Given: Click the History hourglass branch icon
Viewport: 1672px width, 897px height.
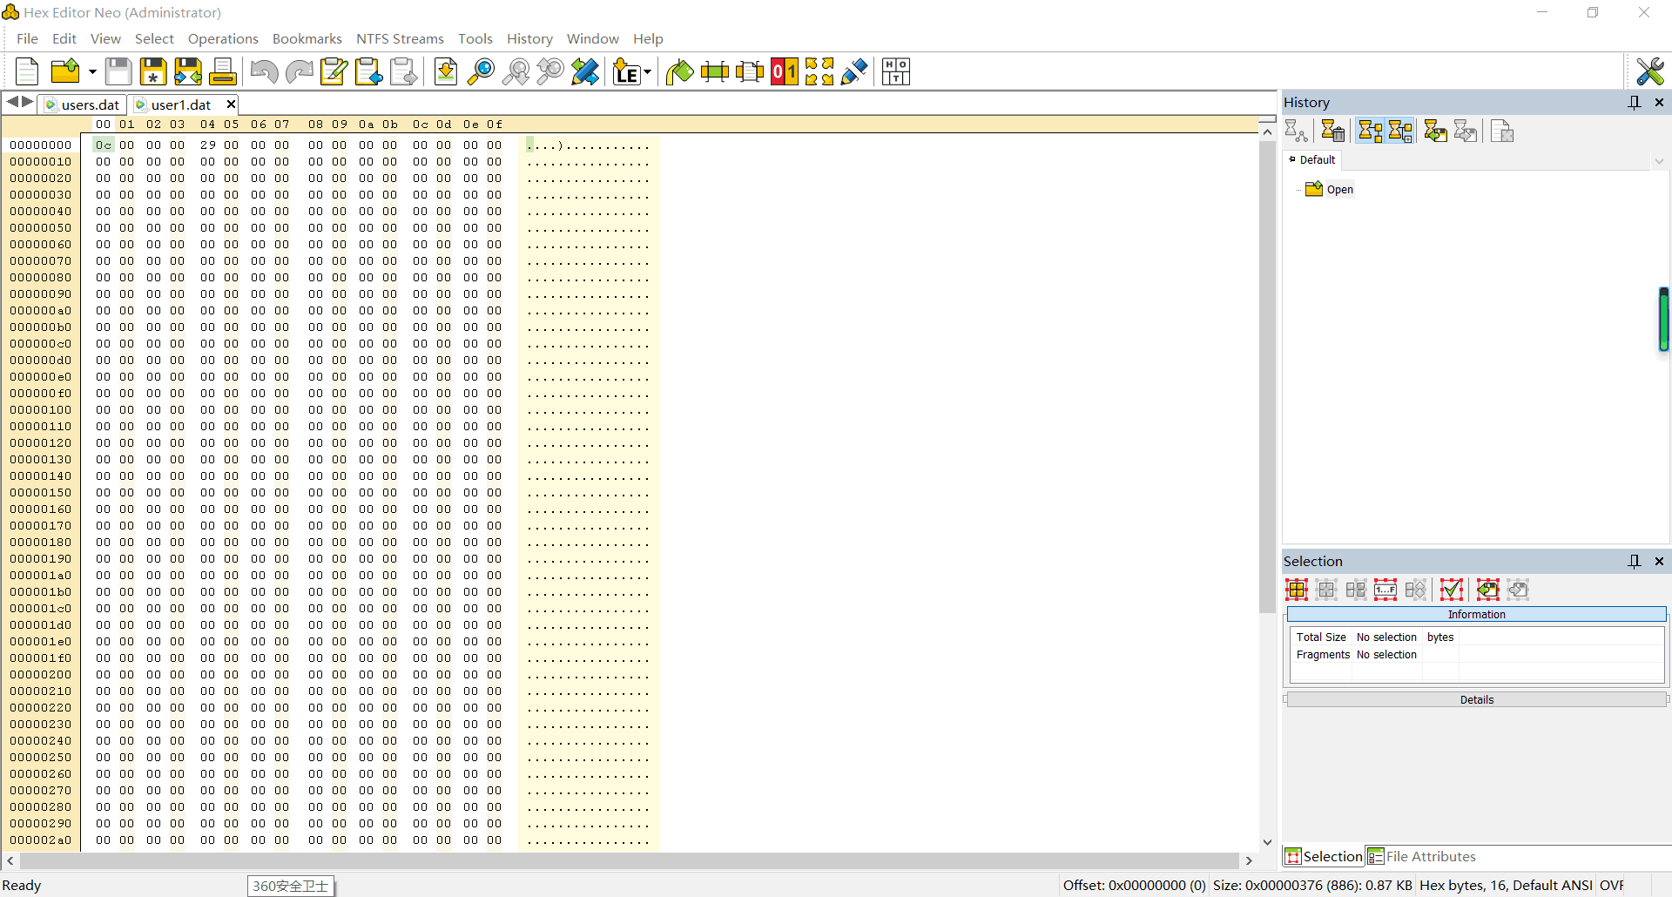Looking at the screenshot, I should pos(1297,132).
